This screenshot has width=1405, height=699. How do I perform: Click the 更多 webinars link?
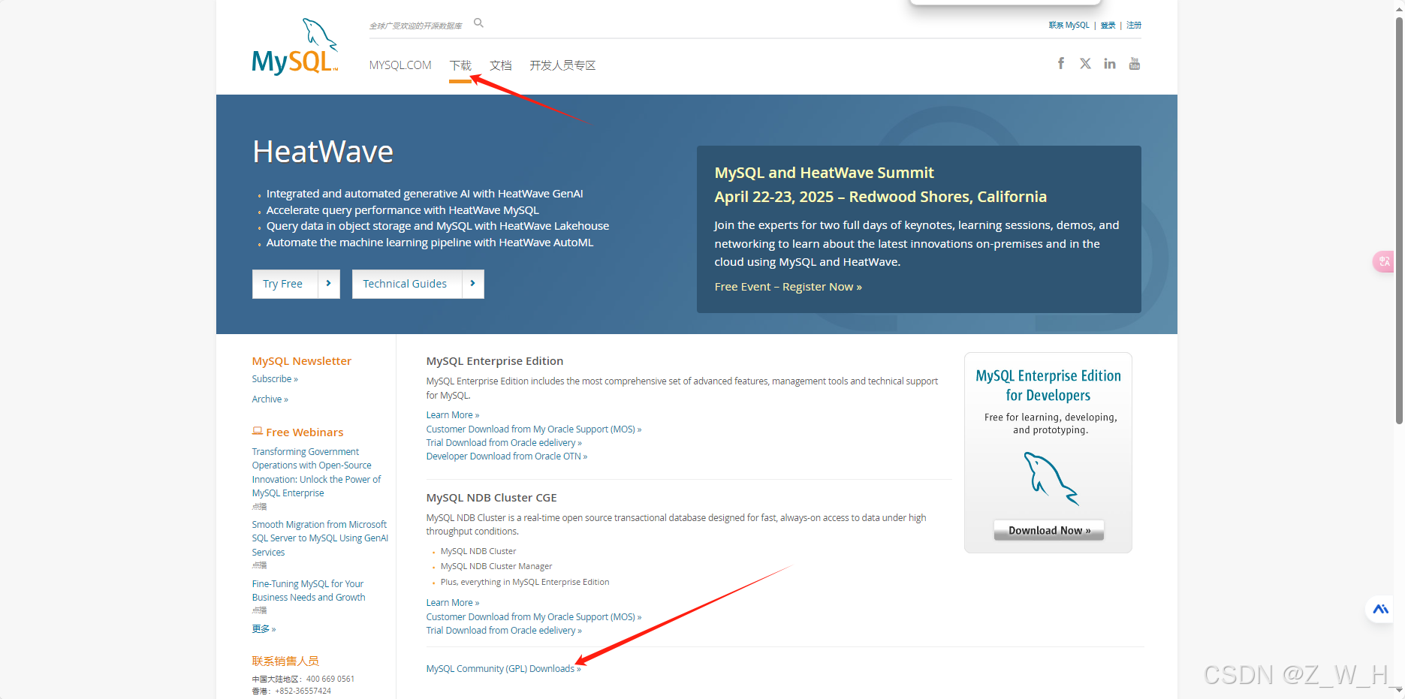(x=264, y=629)
